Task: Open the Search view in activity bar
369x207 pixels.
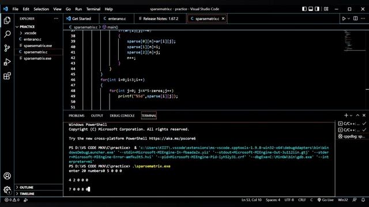Action: pos(7,34)
